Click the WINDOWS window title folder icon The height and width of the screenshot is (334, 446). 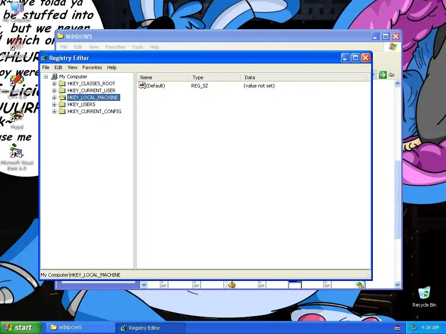point(60,37)
